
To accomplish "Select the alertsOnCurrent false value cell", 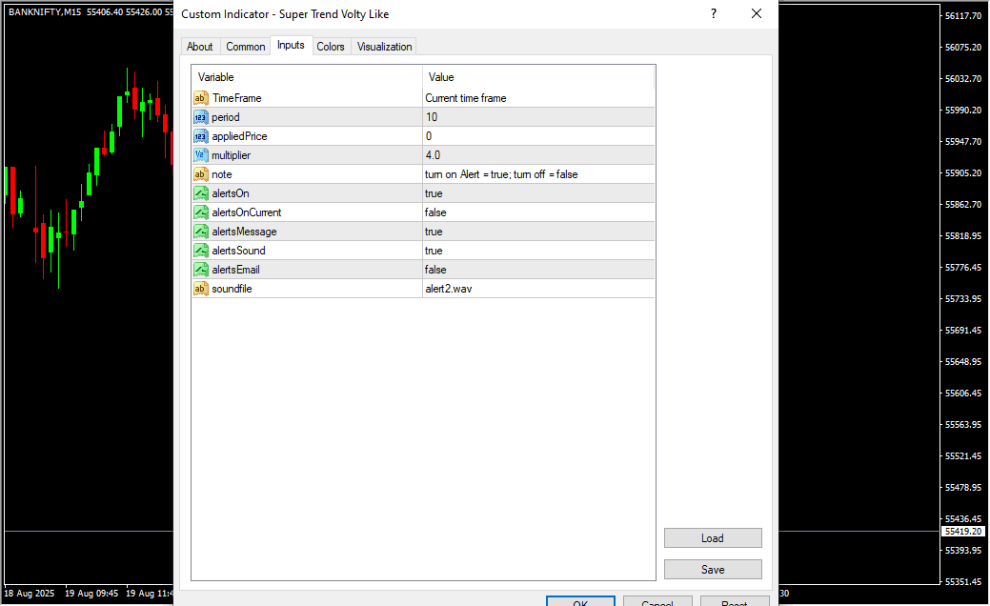I will pos(538,212).
